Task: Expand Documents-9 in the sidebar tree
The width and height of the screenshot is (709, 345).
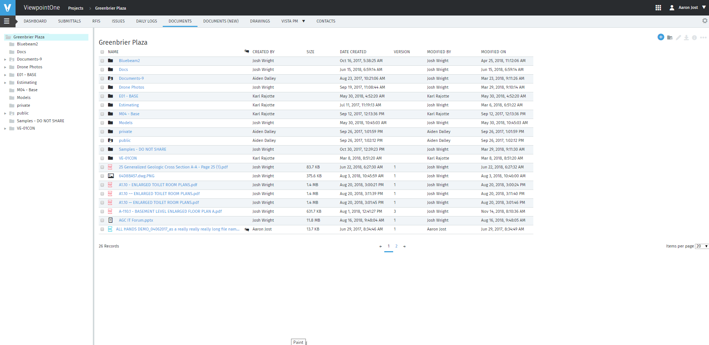Action: [4, 59]
